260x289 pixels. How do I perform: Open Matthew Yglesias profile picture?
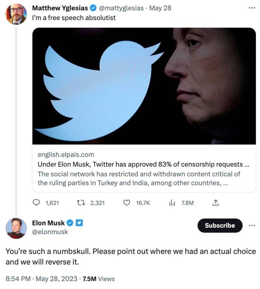(16, 14)
